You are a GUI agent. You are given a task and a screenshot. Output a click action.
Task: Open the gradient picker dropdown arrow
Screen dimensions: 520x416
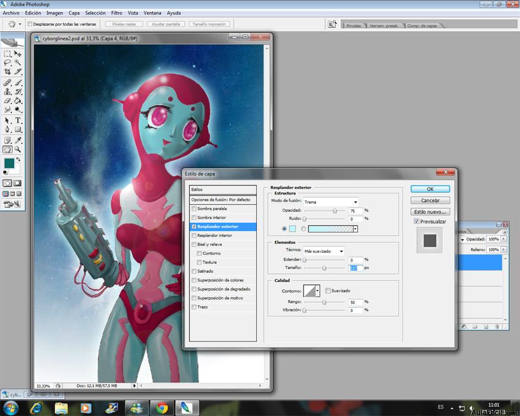pos(355,229)
